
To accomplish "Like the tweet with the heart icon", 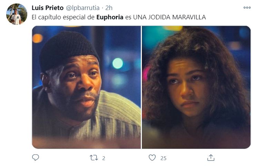I will pyautogui.click(x=152, y=158).
